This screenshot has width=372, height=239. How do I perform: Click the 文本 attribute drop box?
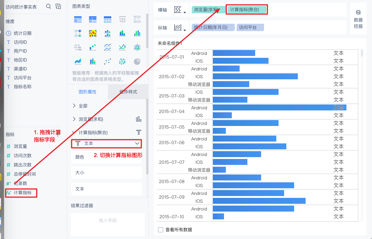coord(106,189)
